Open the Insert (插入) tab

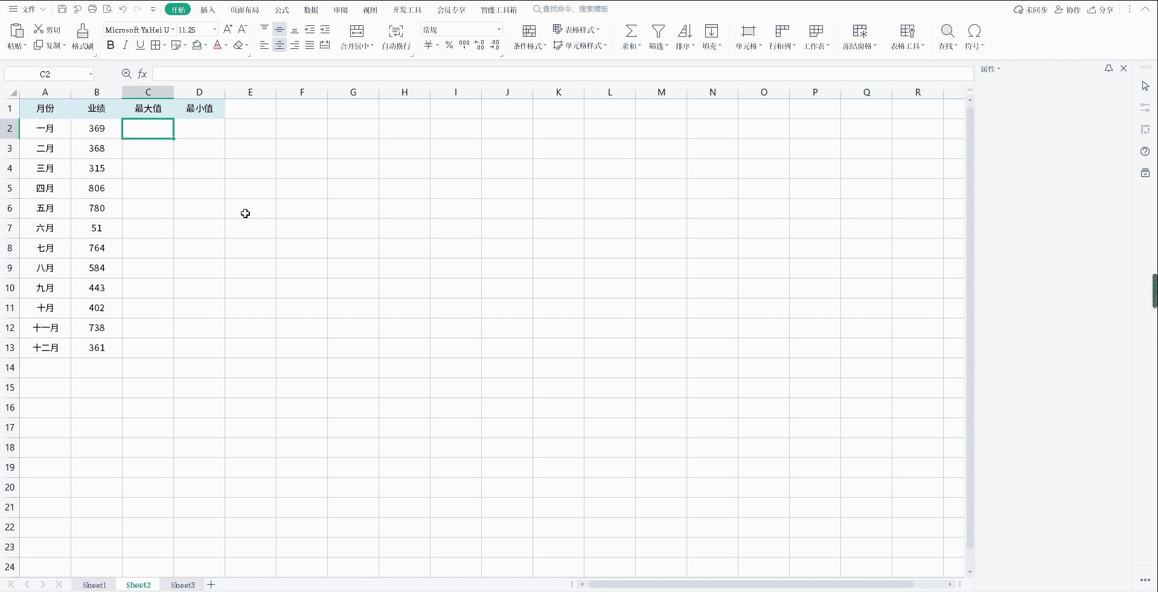208,10
